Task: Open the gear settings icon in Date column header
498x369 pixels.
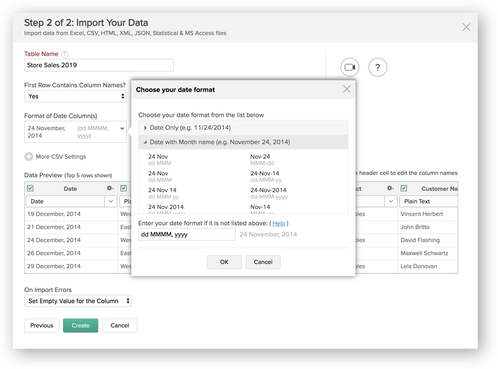Action: (110, 188)
